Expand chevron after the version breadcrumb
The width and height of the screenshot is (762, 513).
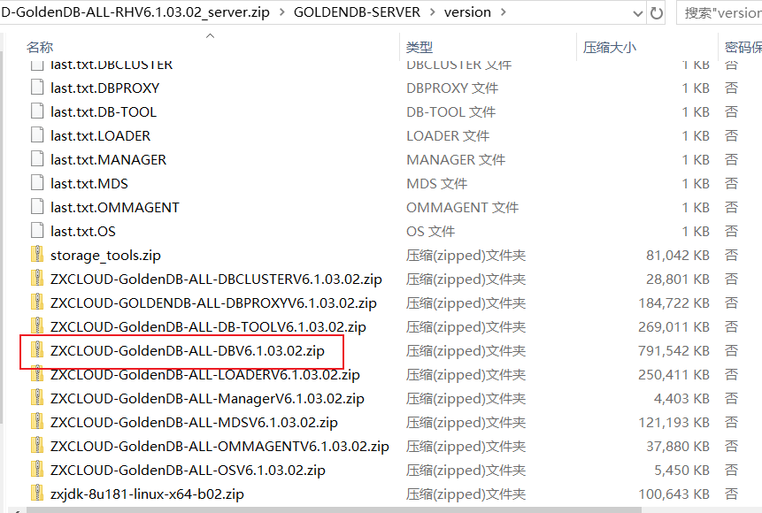(503, 12)
